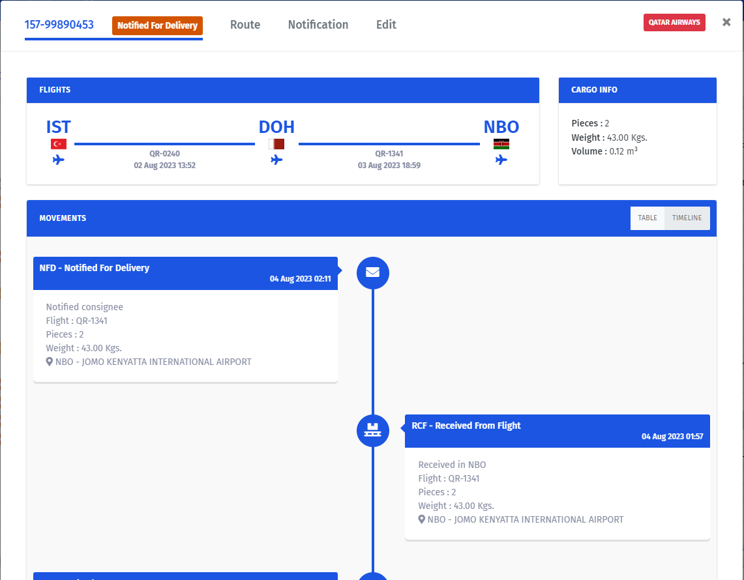Switch to the Route tab

(x=245, y=25)
